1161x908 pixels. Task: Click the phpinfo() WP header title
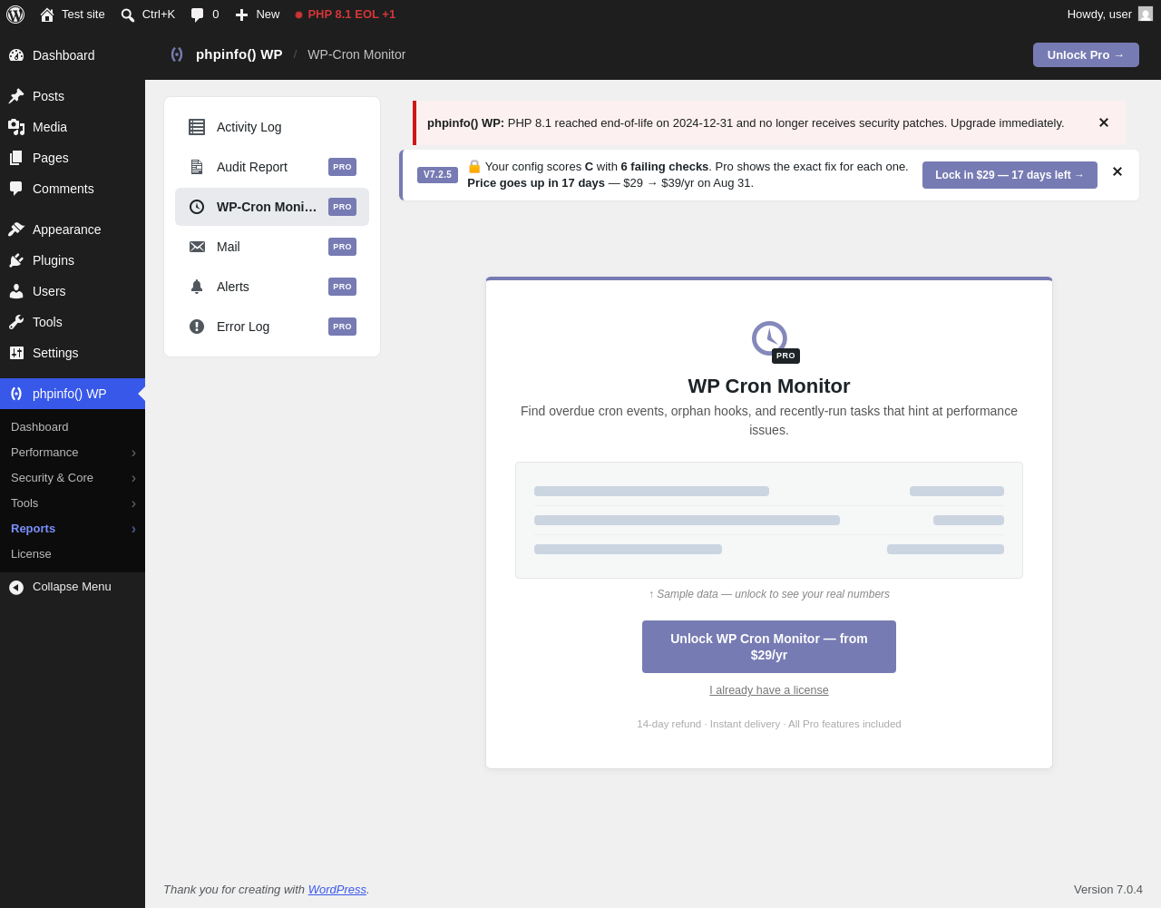[239, 54]
